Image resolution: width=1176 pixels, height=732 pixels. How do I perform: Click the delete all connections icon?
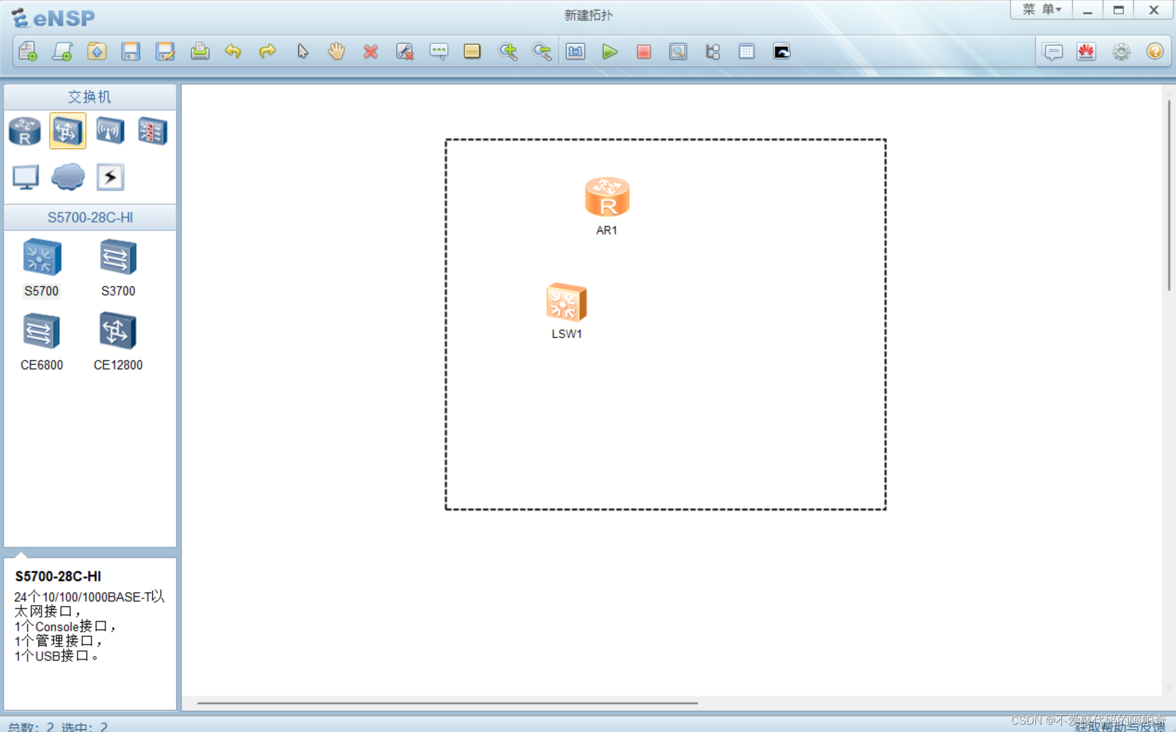(405, 51)
